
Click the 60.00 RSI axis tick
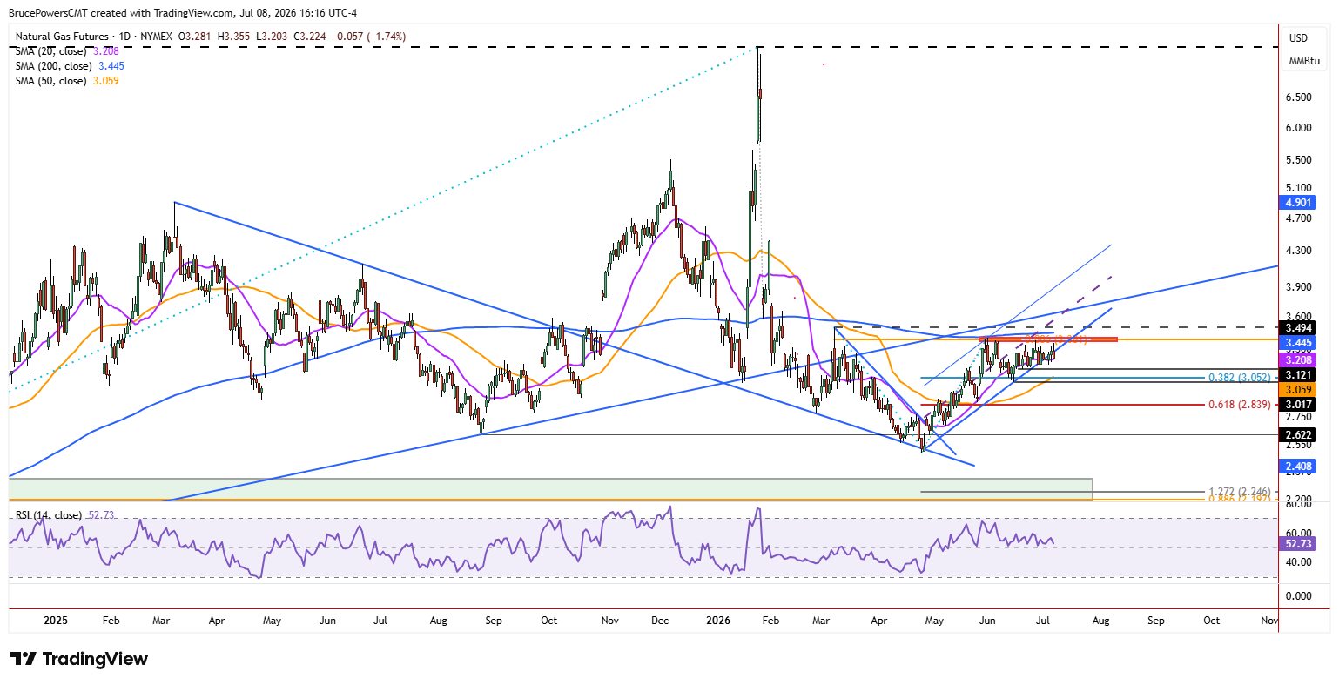1299,534
